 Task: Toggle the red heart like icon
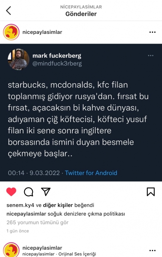(11, 191)
